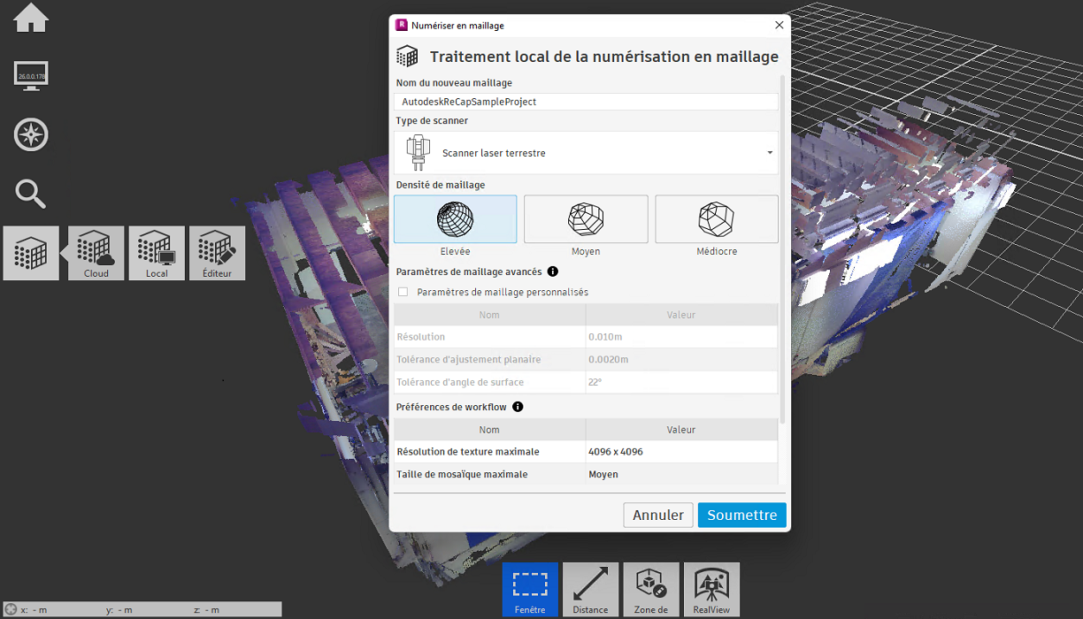Viewport: 1083px width, 619px height.
Task: Select the scan-to-mesh cube tool
Action: pyautogui.click(x=31, y=253)
